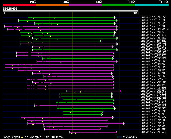This screenshot has width=171, height=139.
Task: Select the UniRef100_B9IMK0 label
Action: 153,109
